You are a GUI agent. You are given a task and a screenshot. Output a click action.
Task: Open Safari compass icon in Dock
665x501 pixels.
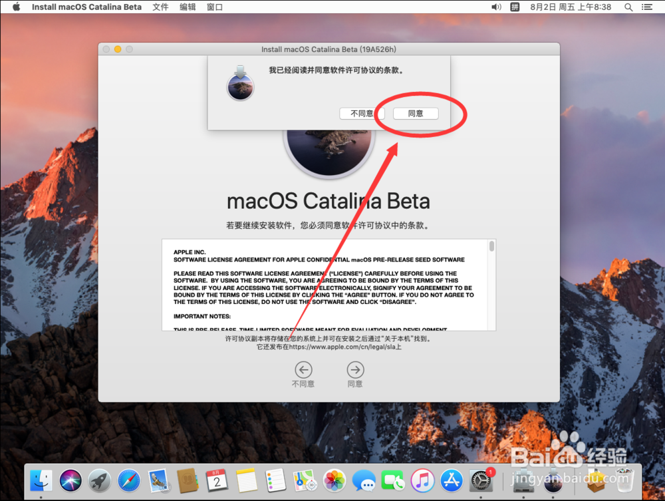(x=129, y=480)
